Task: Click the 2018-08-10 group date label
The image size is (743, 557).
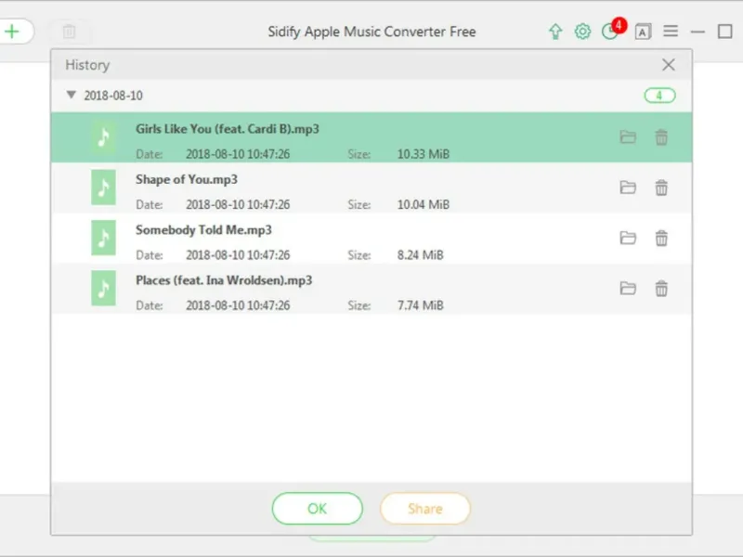Action: (113, 96)
